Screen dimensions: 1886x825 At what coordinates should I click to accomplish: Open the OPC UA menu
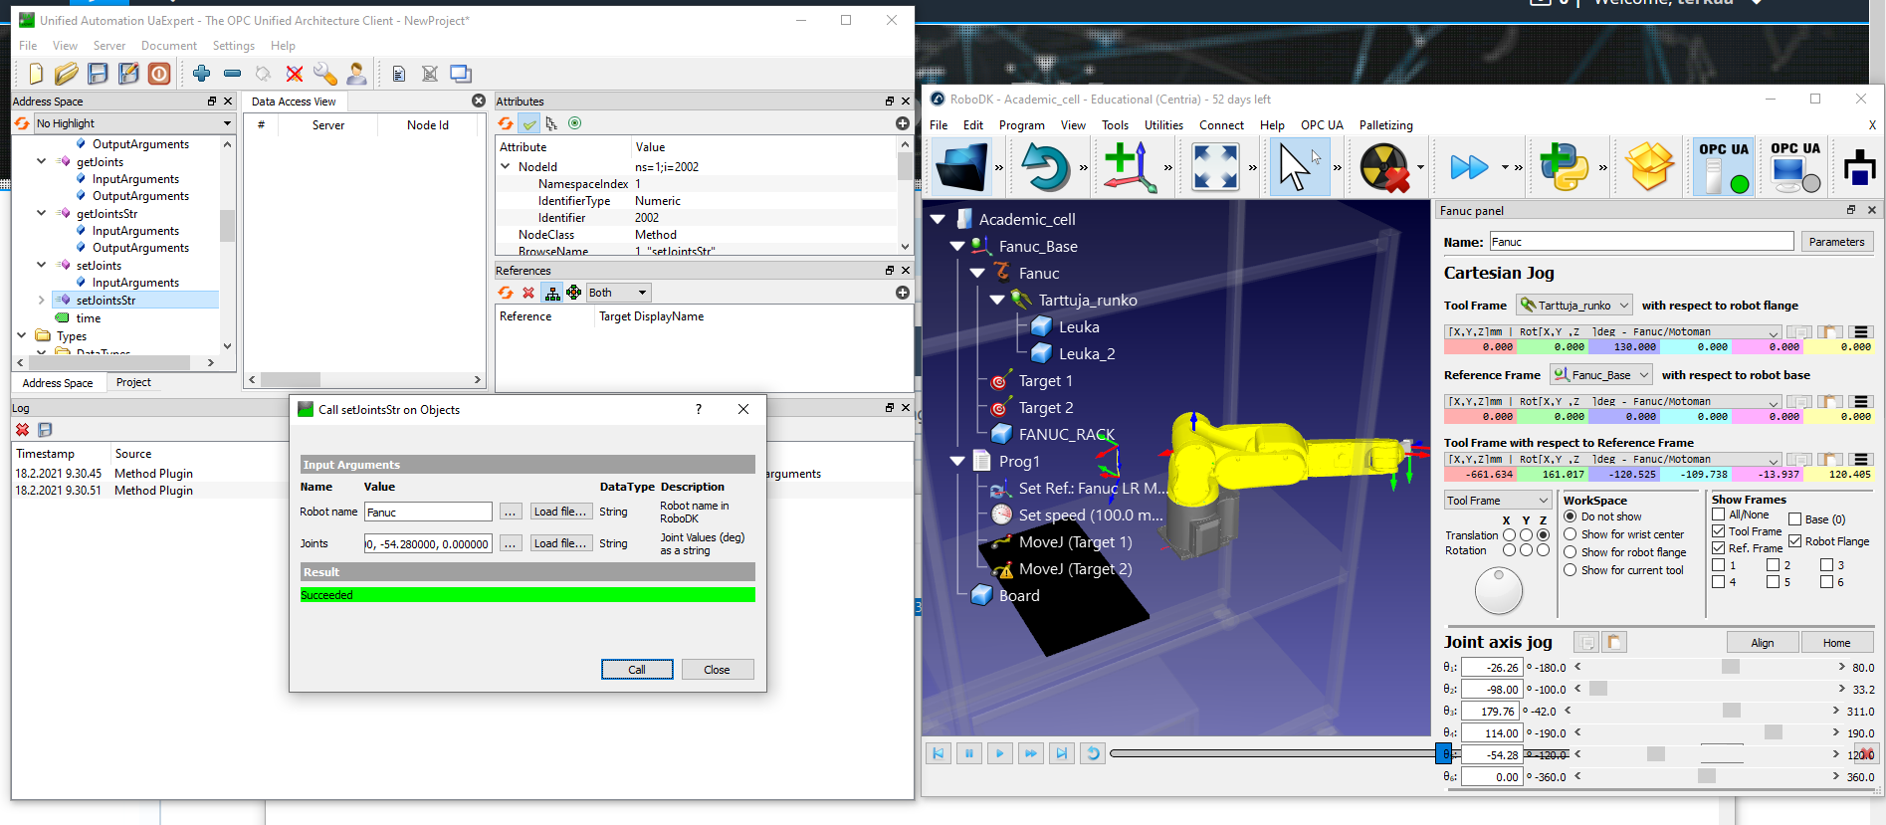(1321, 125)
